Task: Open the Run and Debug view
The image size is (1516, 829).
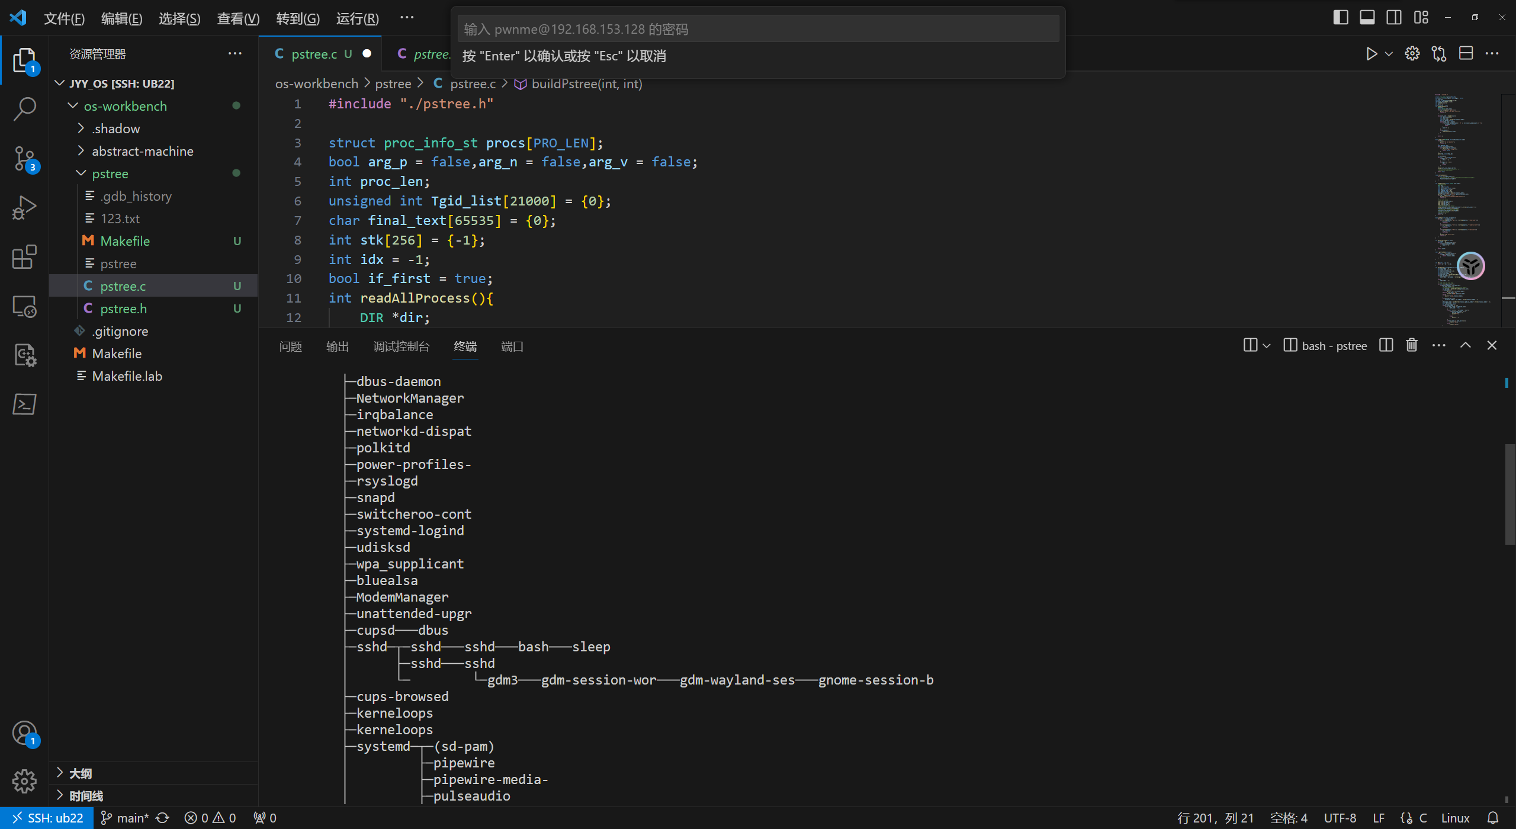Action: click(24, 208)
